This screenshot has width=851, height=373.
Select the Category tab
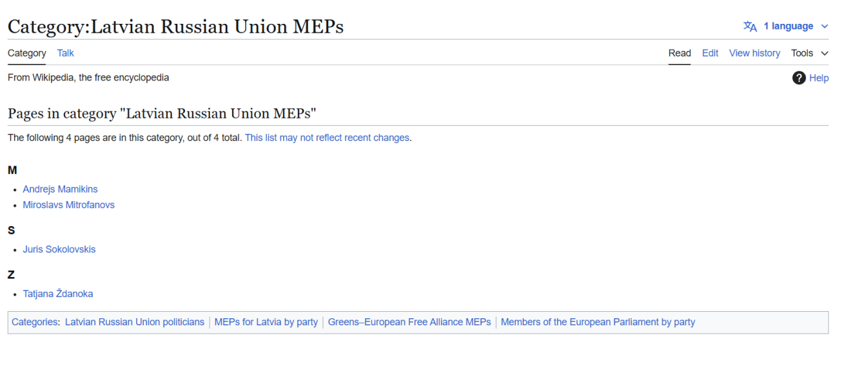coord(27,53)
